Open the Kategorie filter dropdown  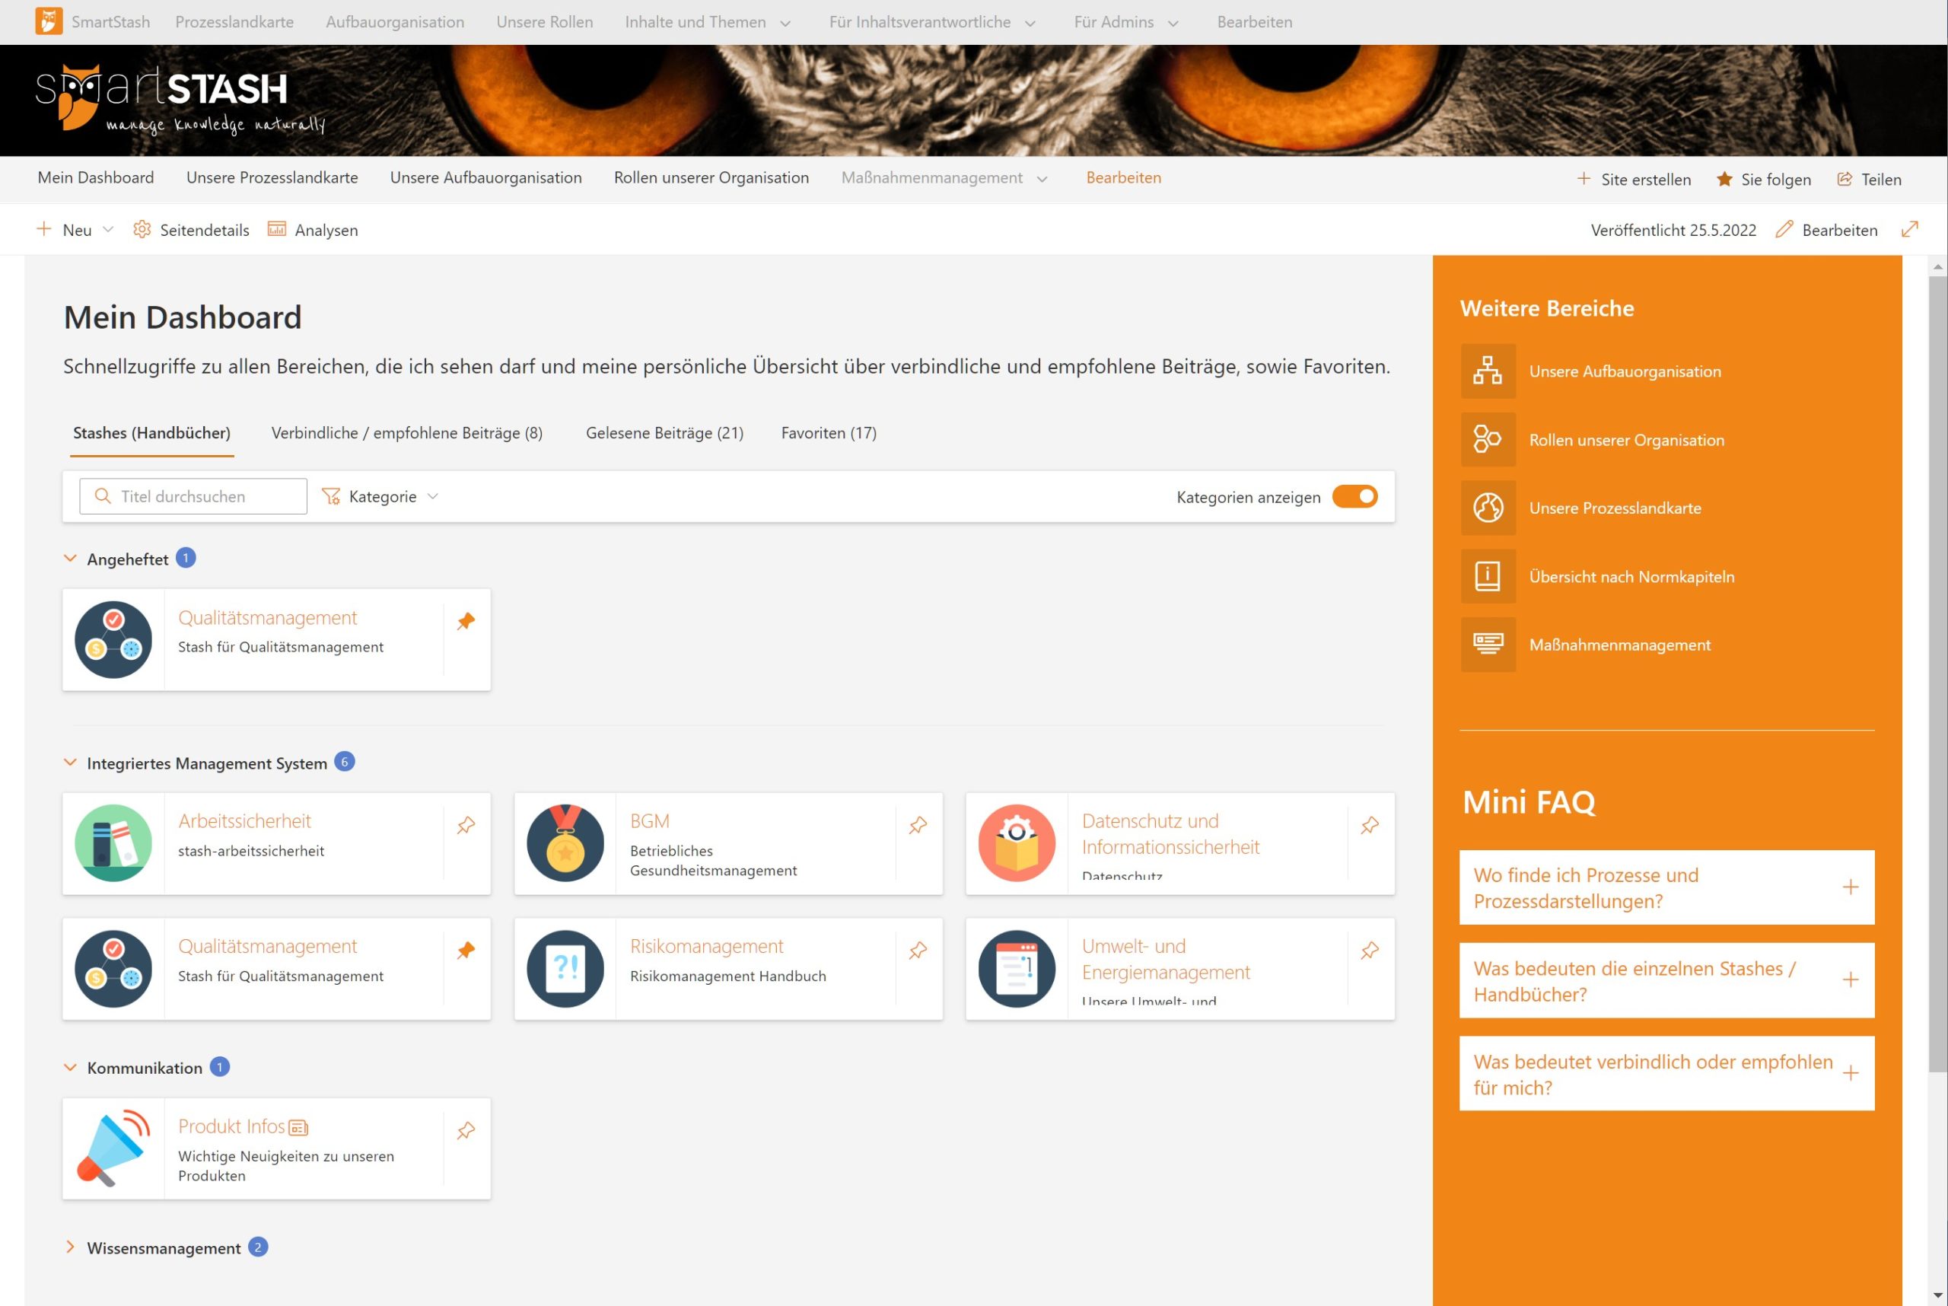pos(380,495)
